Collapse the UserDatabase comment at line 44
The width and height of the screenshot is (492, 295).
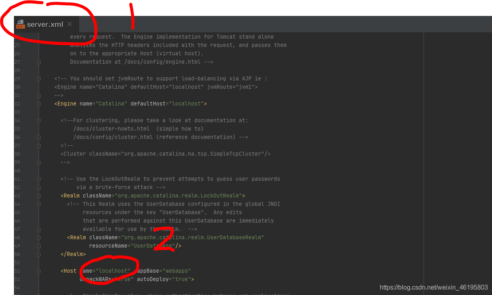tap(39, 204)
